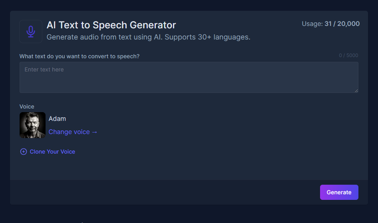Image resolution: width=378 pixels, height=223 pixels.
Task: Click Adam's voice avatar photo
Action: click(32, 125)
